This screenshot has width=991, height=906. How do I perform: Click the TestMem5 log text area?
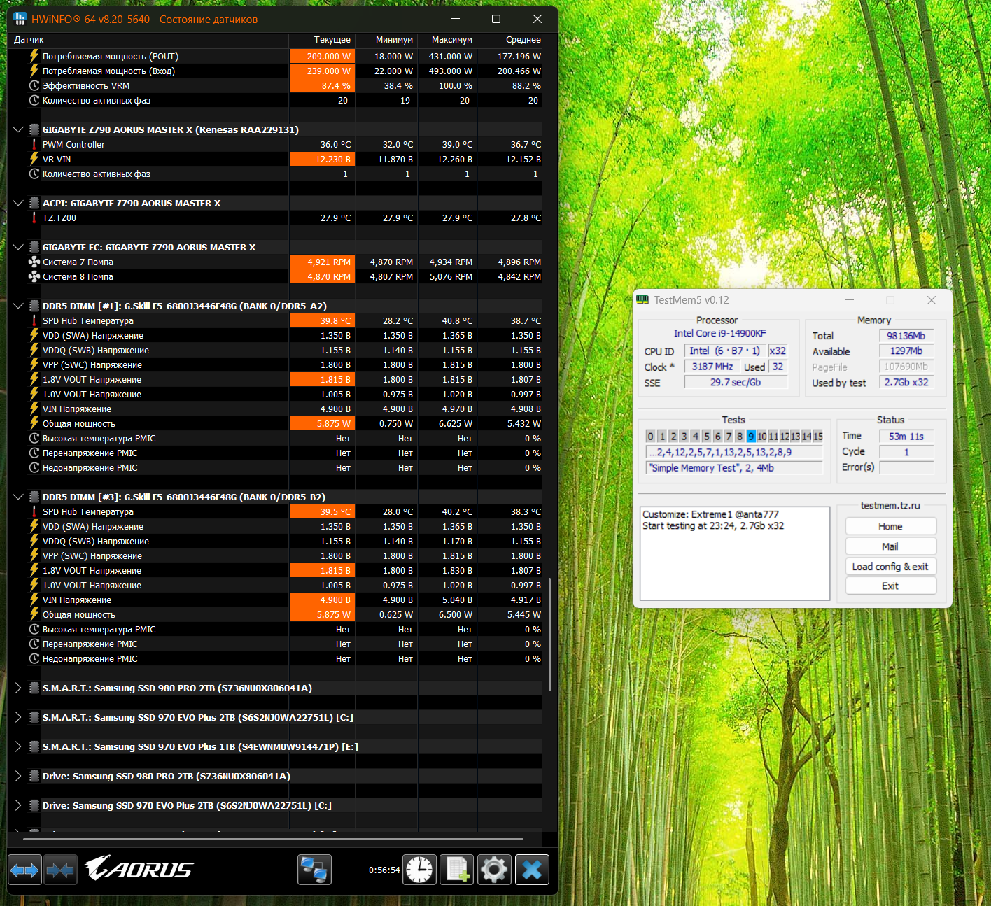pos(735,553)
